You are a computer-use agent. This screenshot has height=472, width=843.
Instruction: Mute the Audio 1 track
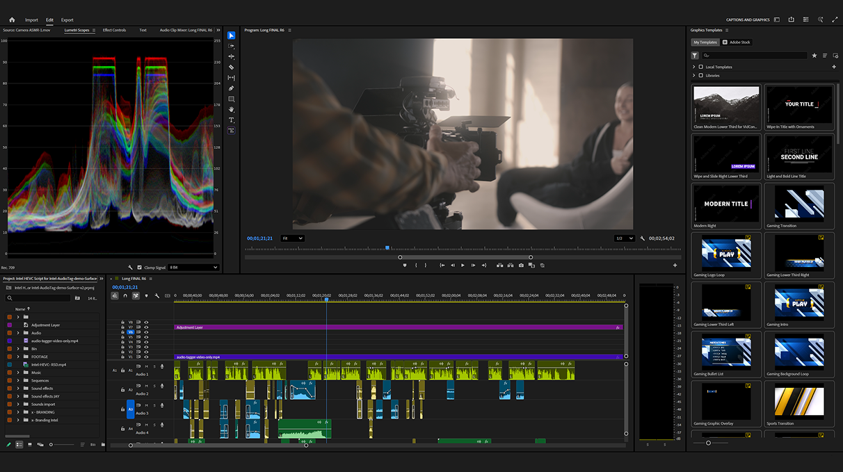point(145,366)
